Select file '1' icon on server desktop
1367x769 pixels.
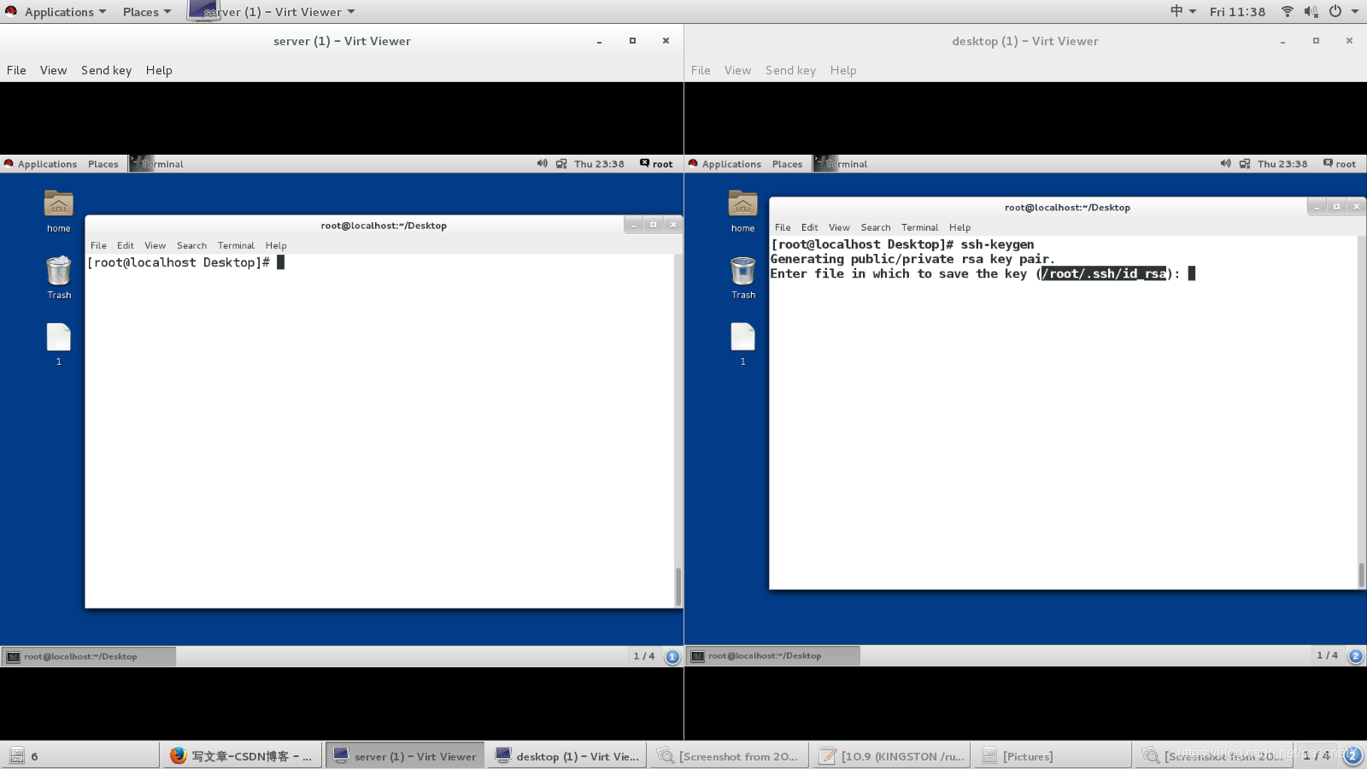[59, 344]
